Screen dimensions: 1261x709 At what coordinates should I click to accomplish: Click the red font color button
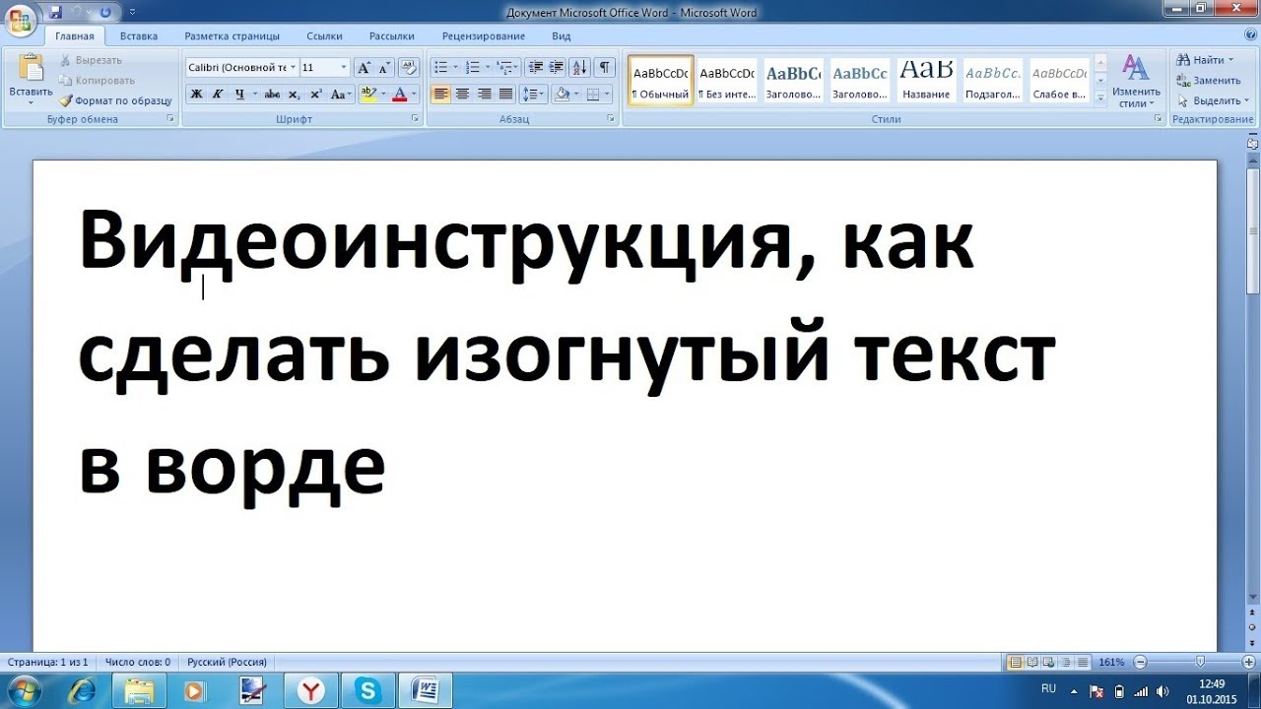(399, 95)
